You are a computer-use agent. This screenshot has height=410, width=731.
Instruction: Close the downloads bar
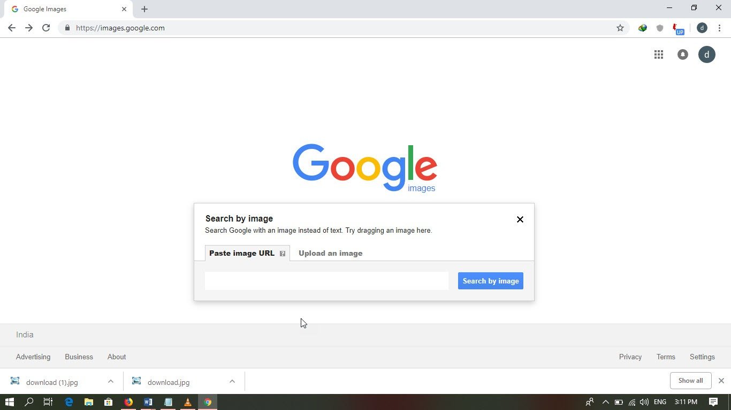[721, 381]
